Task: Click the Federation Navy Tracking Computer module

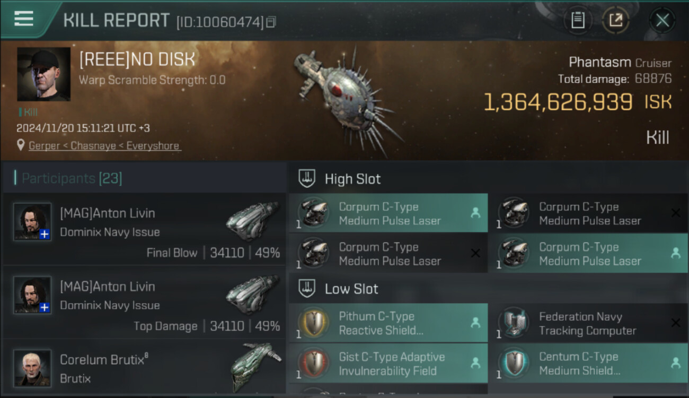Action: (x=588, y=323)
